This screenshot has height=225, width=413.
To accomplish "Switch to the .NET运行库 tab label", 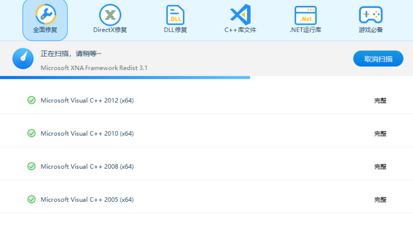I will (305, 30).
